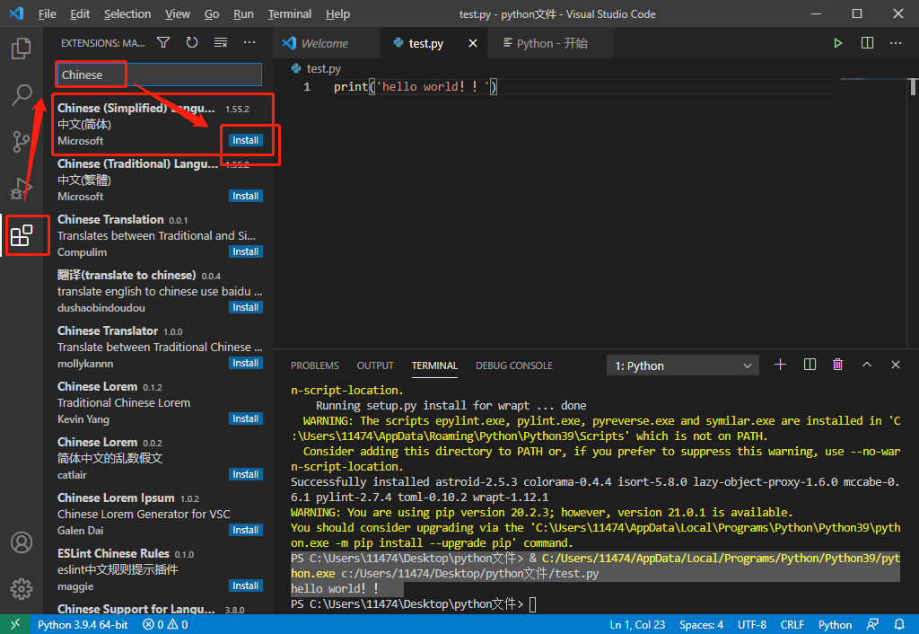Image resolution: width=919 pixels, height=634 pixels.
Task: Open a new terminal with plus icon
Action: click(x=779, y=365)
